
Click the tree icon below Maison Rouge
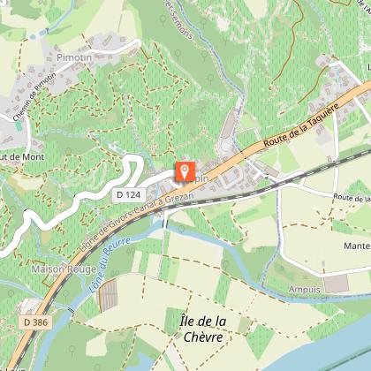(x=65, y=294)
